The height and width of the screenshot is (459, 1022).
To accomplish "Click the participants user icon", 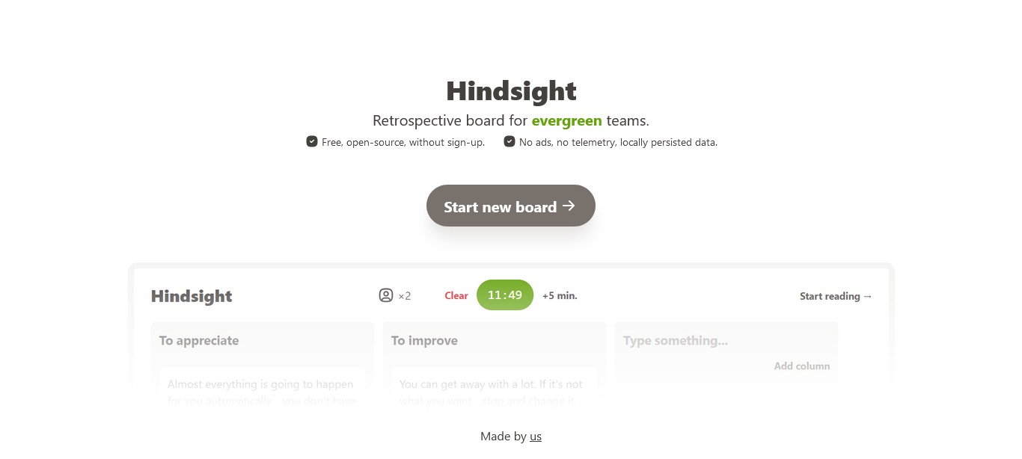I will tap(386, 295).
